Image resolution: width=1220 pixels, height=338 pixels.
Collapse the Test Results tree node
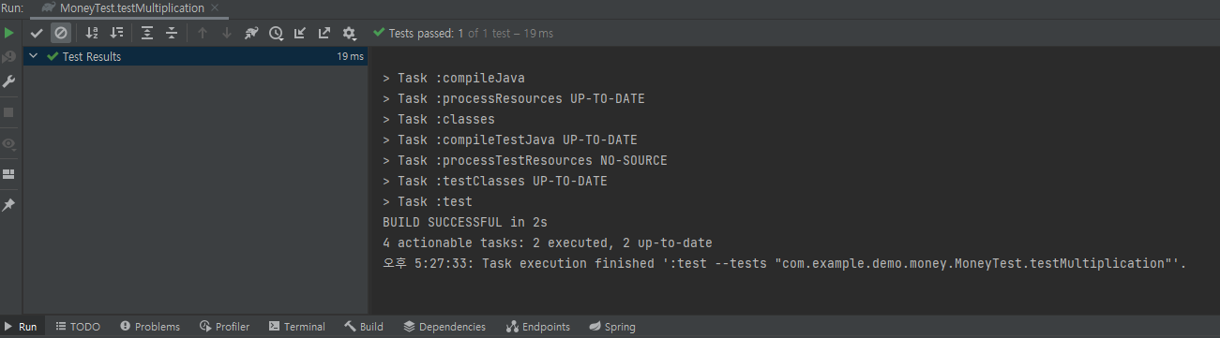pyautogui.click(x=34, y=56)
